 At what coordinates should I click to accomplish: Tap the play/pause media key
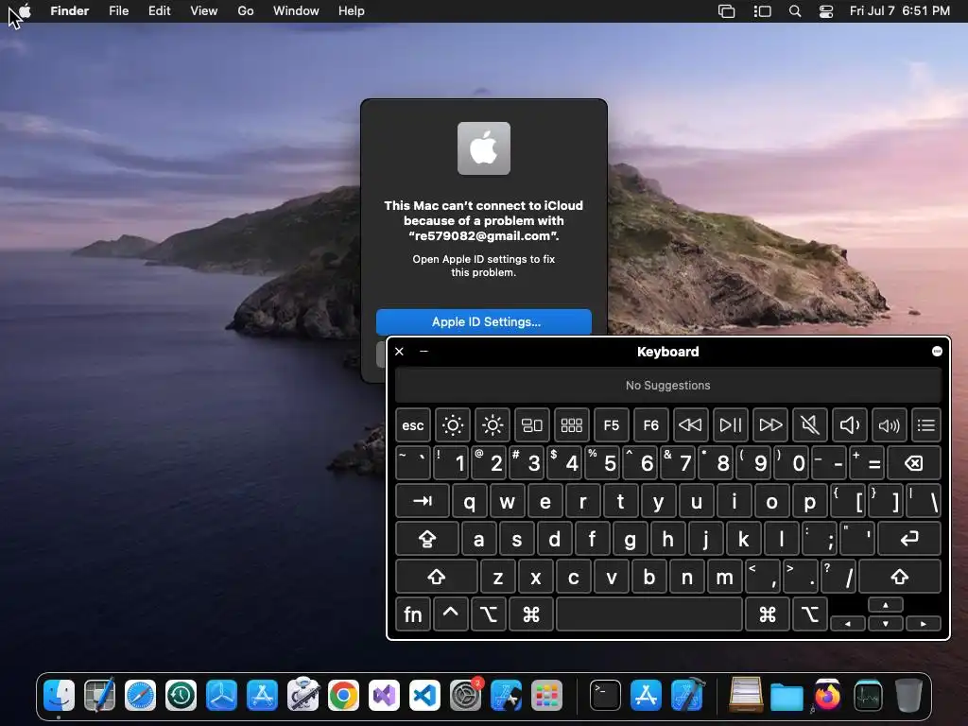point(731,425)
